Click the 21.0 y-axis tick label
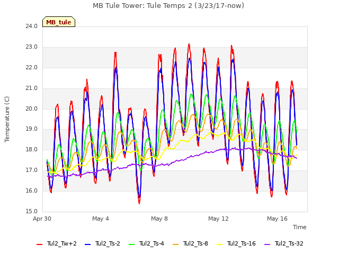The width and height of the screenshot is (339, 254). coord(32,88)
